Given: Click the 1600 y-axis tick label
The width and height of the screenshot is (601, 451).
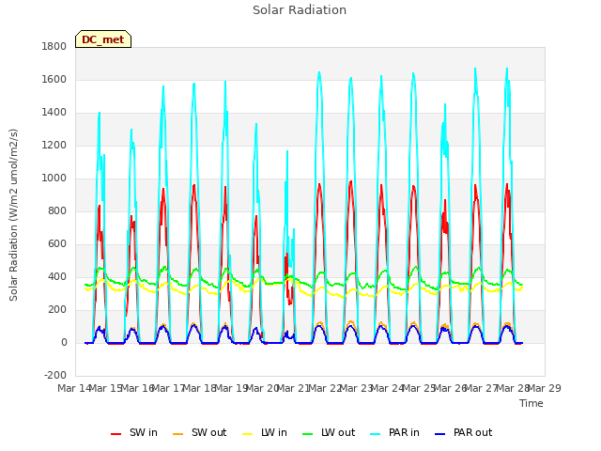Looking at the screenshot, I should click(x=54, y=79).
